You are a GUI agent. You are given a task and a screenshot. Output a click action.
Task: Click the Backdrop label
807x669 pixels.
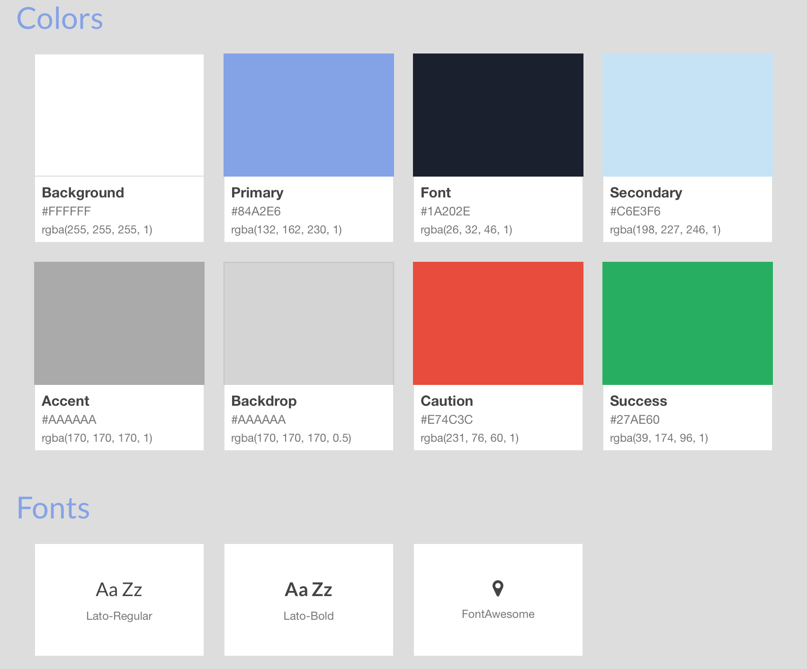(264, 401)
